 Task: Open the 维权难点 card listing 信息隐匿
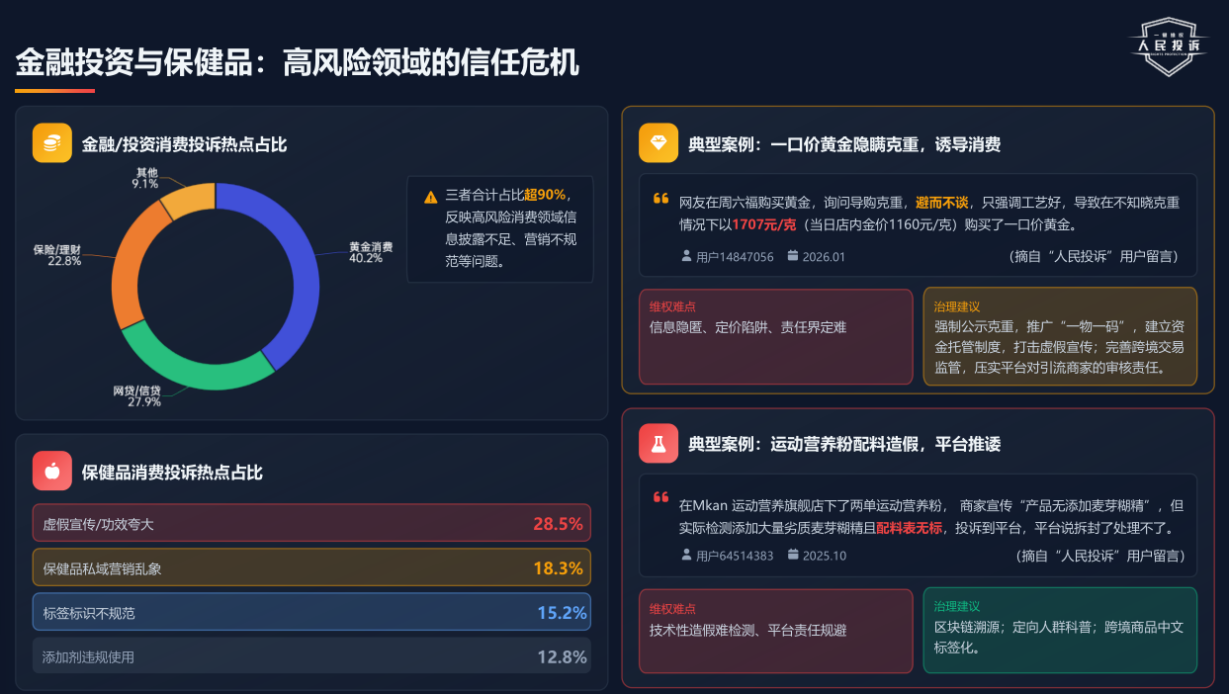point(775,336)
